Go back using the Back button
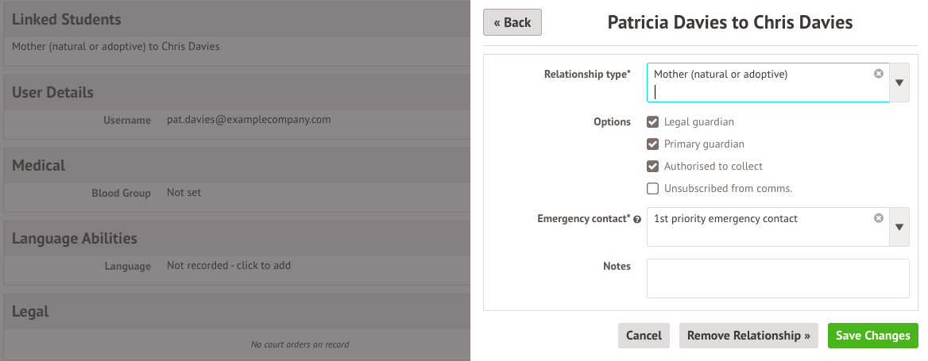The height and width of the screenshot is (361, 928). [512, 22]
